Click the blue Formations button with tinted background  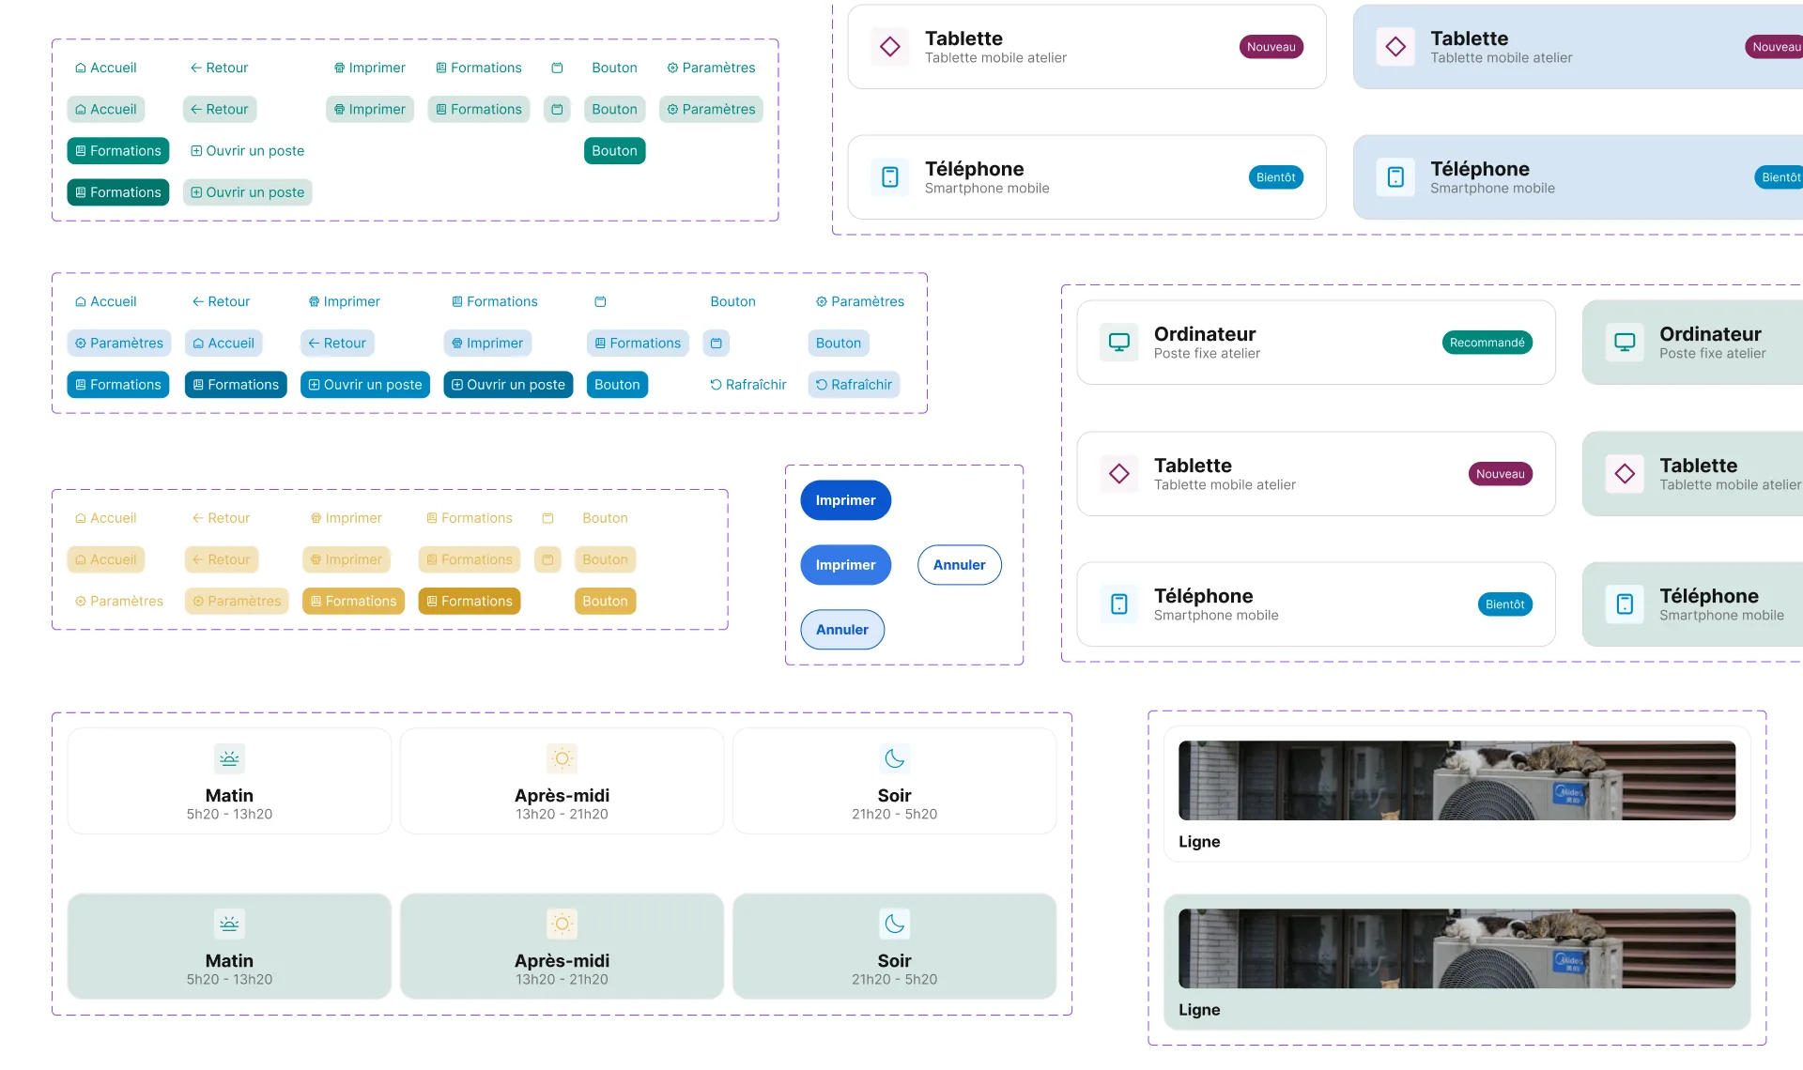(x=638, y=343)
